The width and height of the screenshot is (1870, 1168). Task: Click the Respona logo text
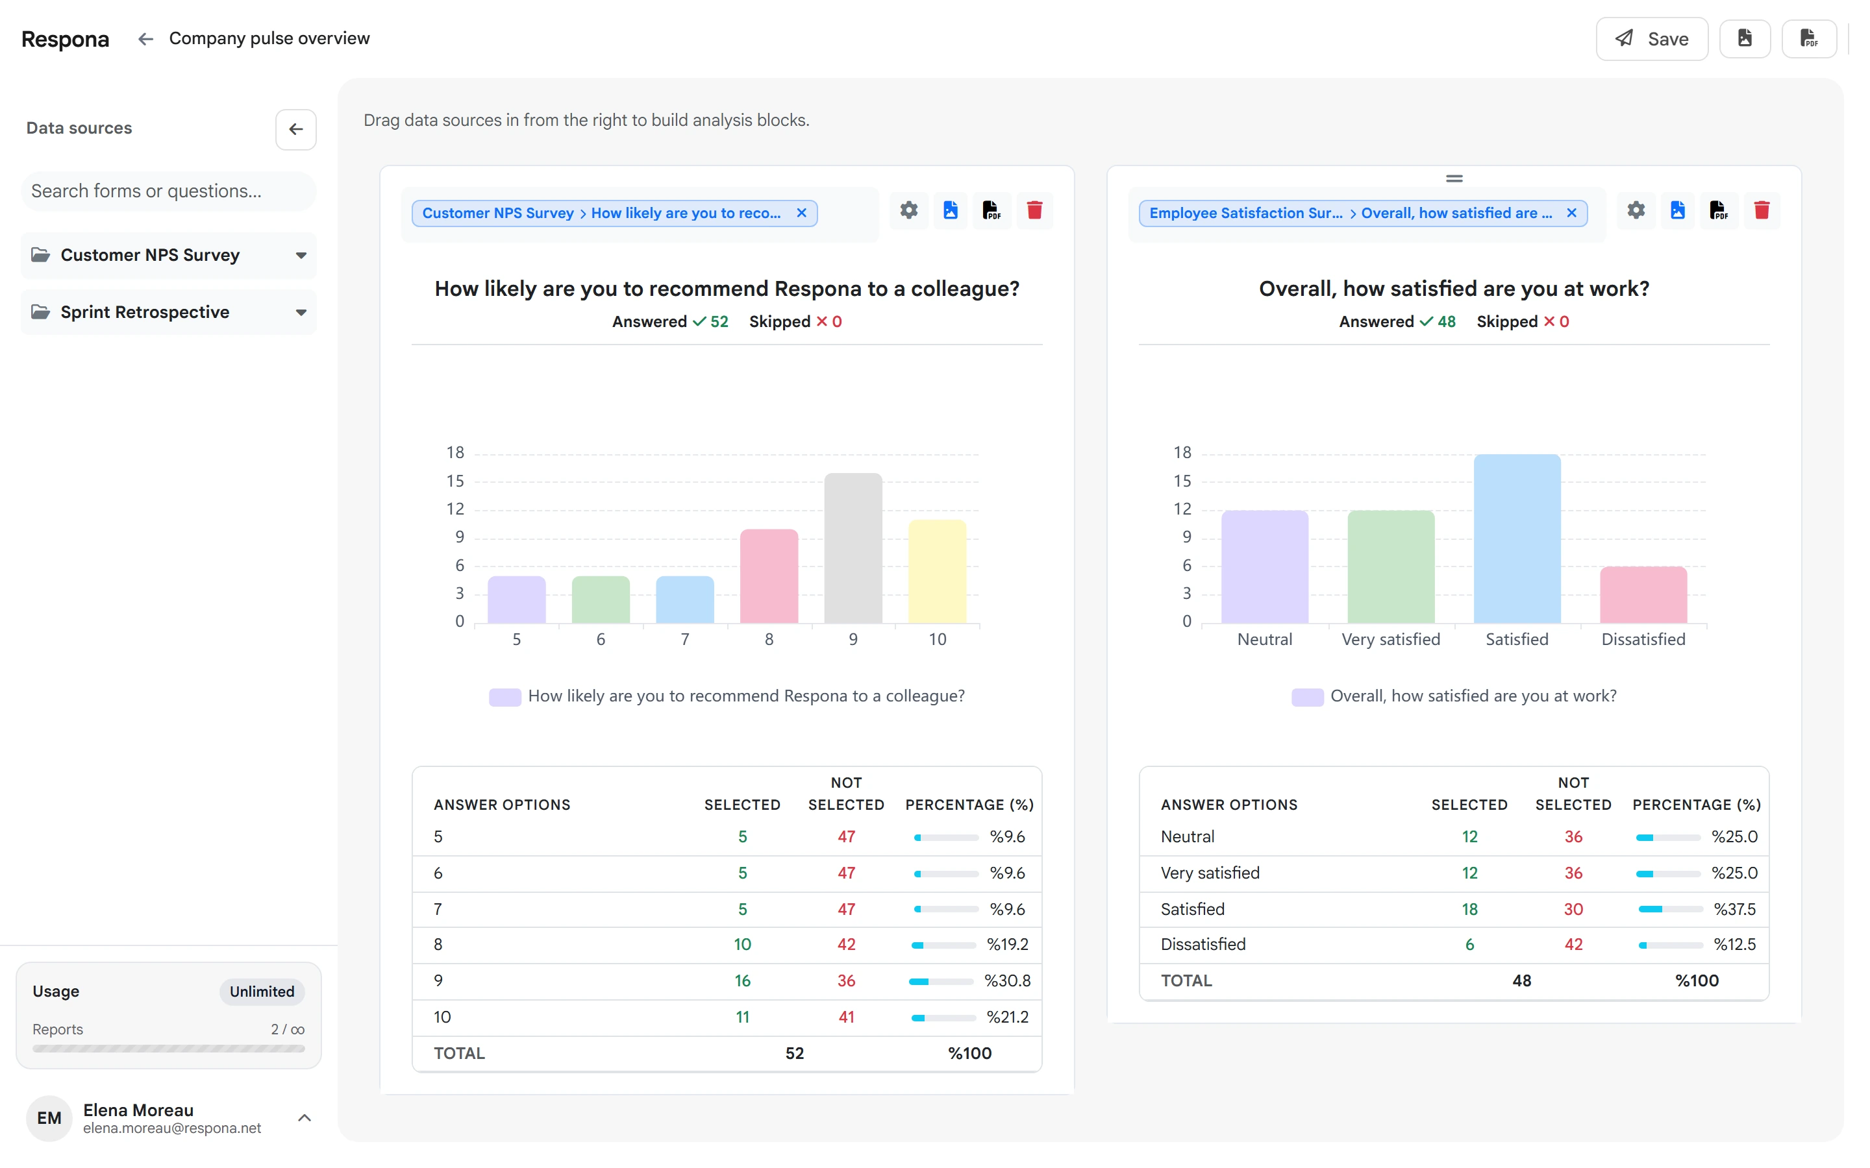tap(65, 39)
